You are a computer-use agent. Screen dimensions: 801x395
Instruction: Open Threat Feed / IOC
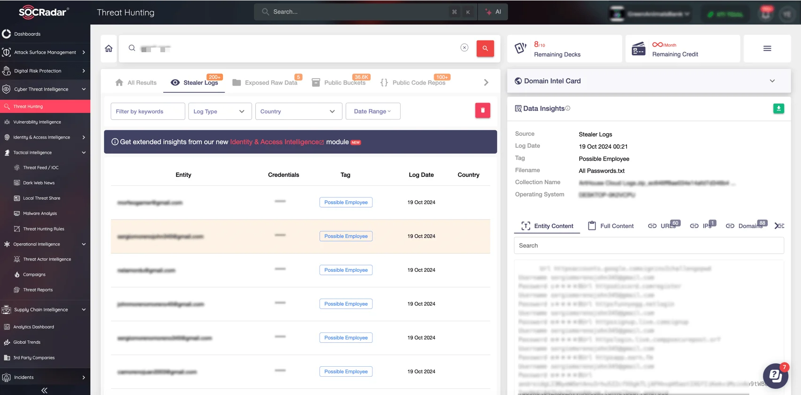pyautogui.click(x=41, y=168)
